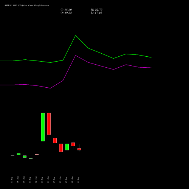Click the final x-axis date label 21 Aug
This screenshot has height=189, width=189.
(78, 180)
